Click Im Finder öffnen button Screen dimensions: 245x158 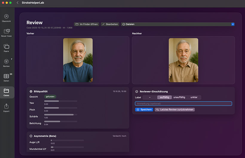[x=87, y=24]
